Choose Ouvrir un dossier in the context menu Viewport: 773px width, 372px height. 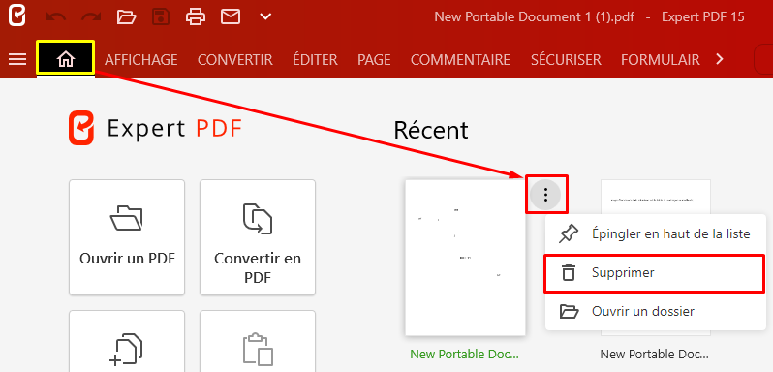click(656, 311)
